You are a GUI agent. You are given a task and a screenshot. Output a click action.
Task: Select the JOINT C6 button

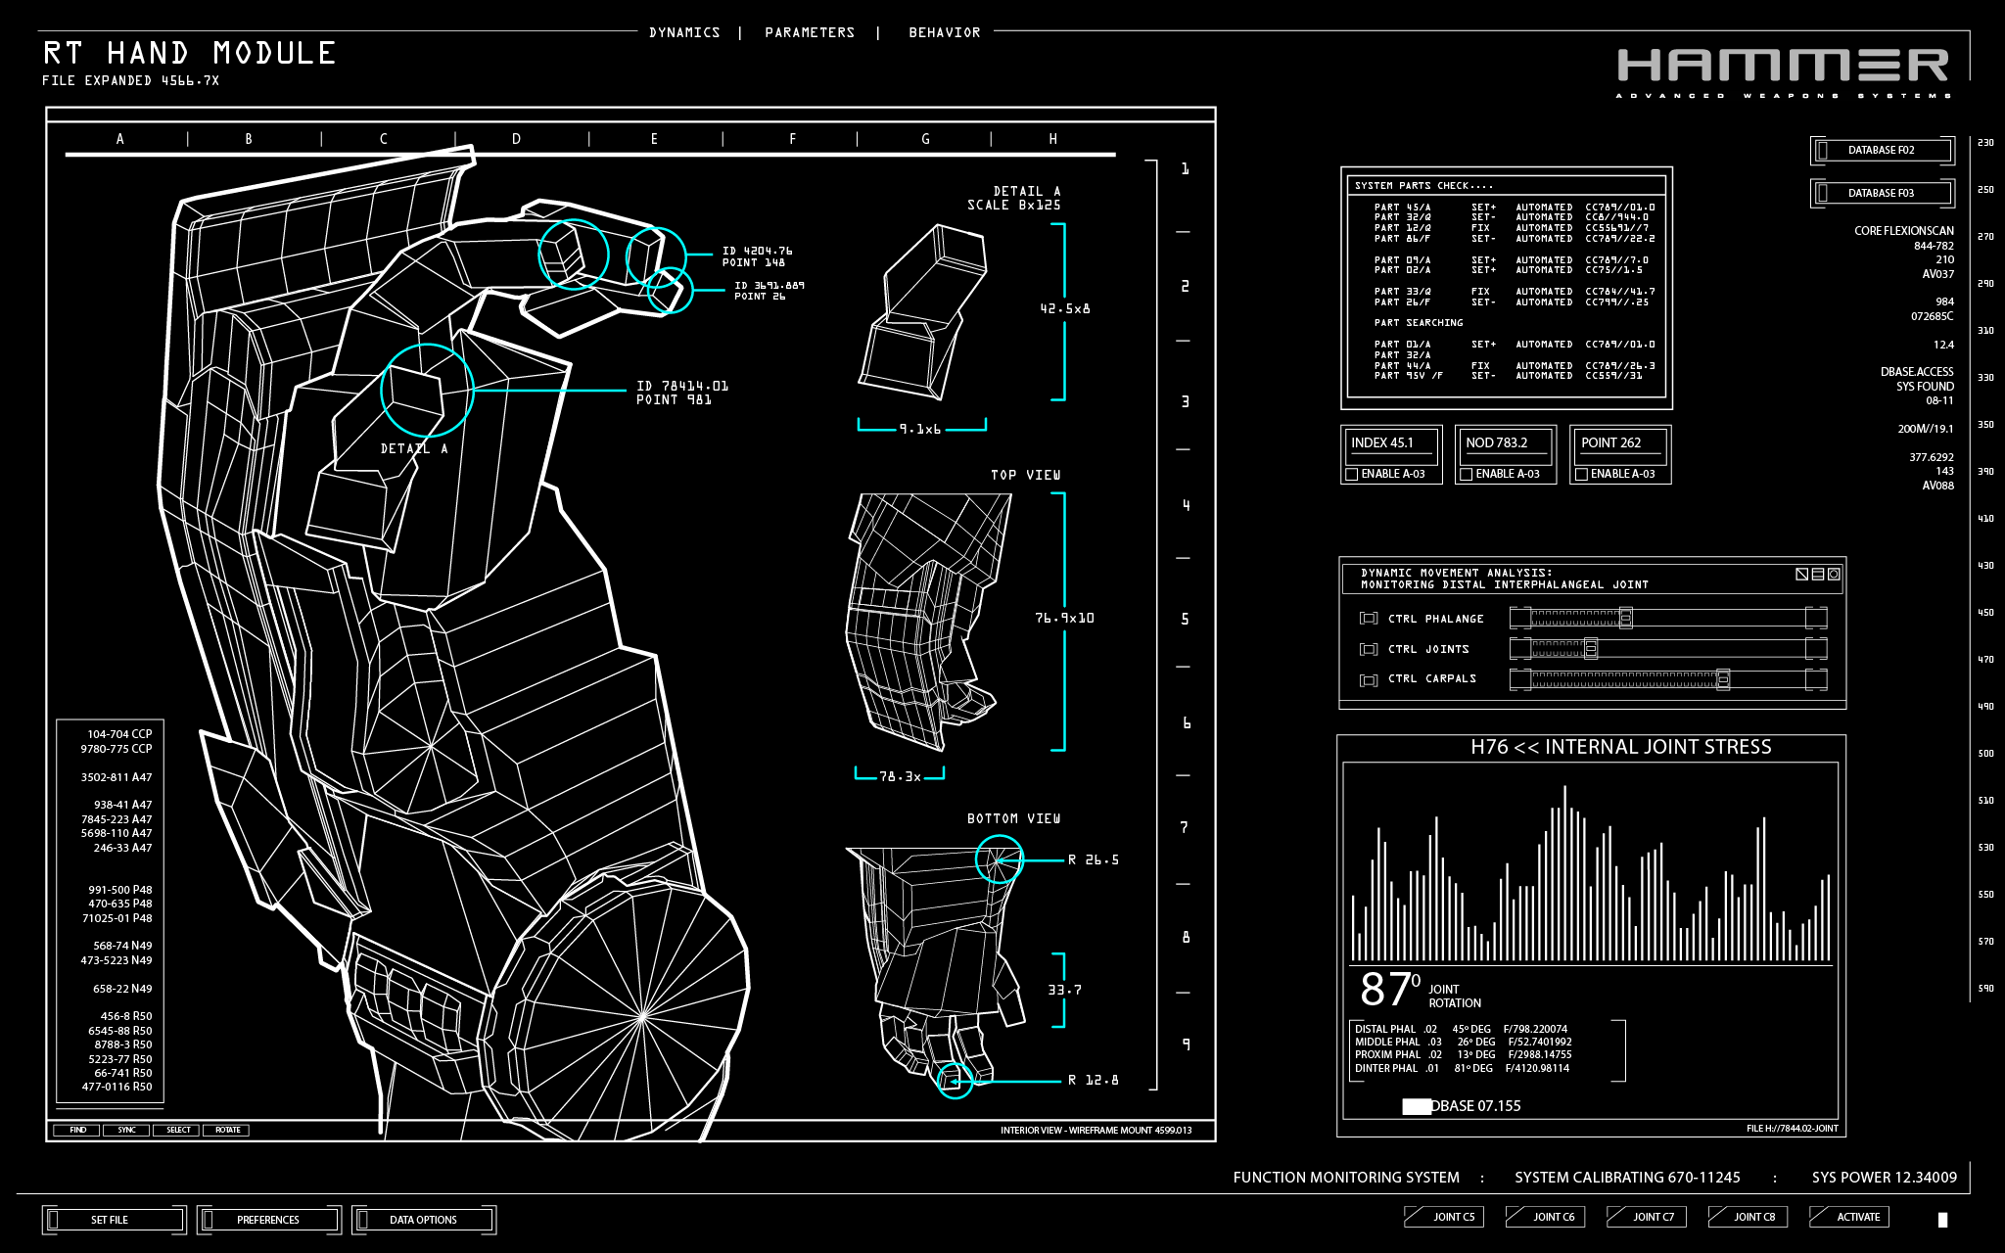point(1554,1217)
